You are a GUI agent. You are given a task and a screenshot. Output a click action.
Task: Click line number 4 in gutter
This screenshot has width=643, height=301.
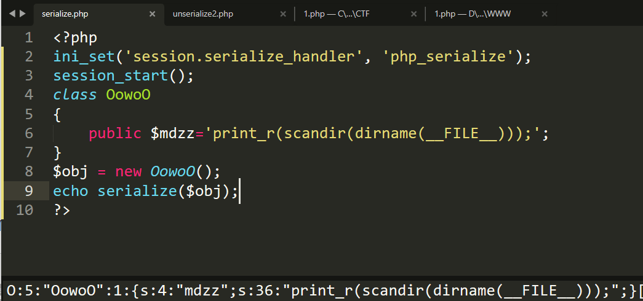click(29, 95)
